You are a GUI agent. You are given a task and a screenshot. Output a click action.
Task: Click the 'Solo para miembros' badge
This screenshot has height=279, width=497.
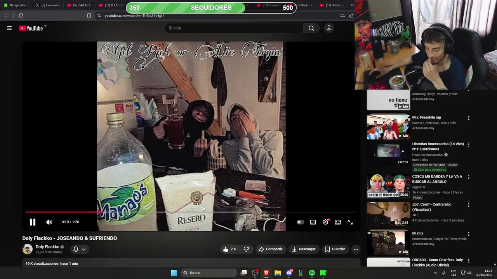(429, 170)
